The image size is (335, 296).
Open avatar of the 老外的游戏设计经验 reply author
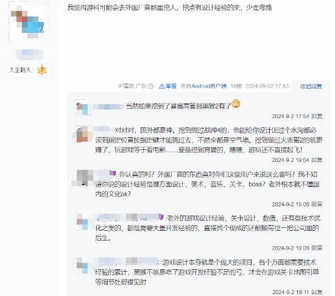point(83,222)
